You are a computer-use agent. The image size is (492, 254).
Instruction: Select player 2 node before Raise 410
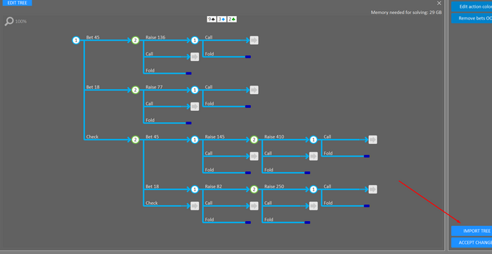coord(254,140)
